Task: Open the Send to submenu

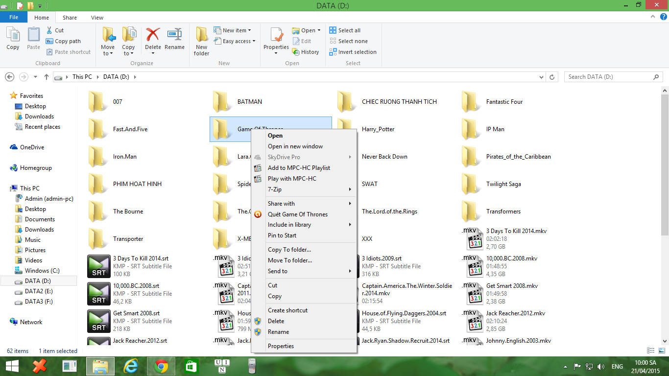Action: (304, 271)
